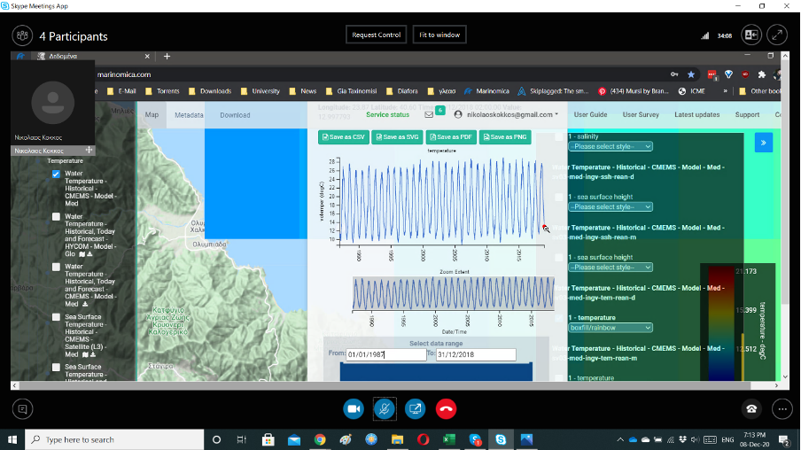Open the boxfill/rainbow style dropdown
Viewport: 801px width, 450px height.
coord(610,327)
